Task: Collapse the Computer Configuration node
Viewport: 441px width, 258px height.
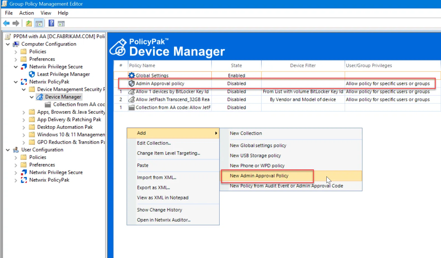Action: pyautogui.click(x=8, y=44)
